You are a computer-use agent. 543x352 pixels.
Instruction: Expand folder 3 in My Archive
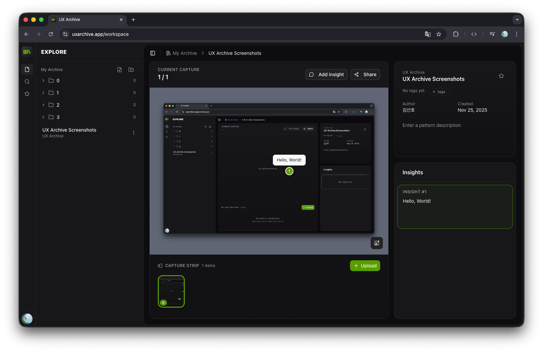(x=43, y=117)
